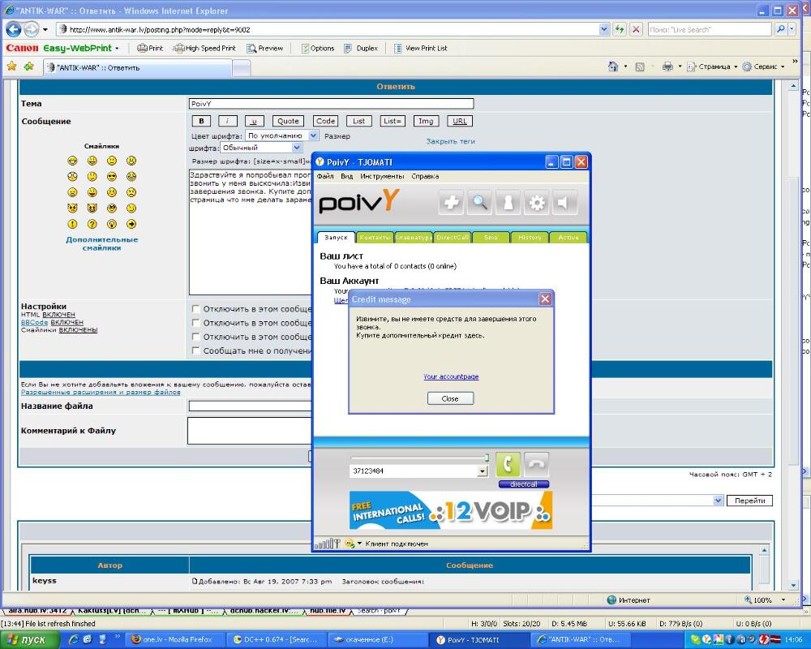This screenshot has height=649, width=811.
Task: Click the 12VOIP free calls banner
Action: (x=451, y=509)
